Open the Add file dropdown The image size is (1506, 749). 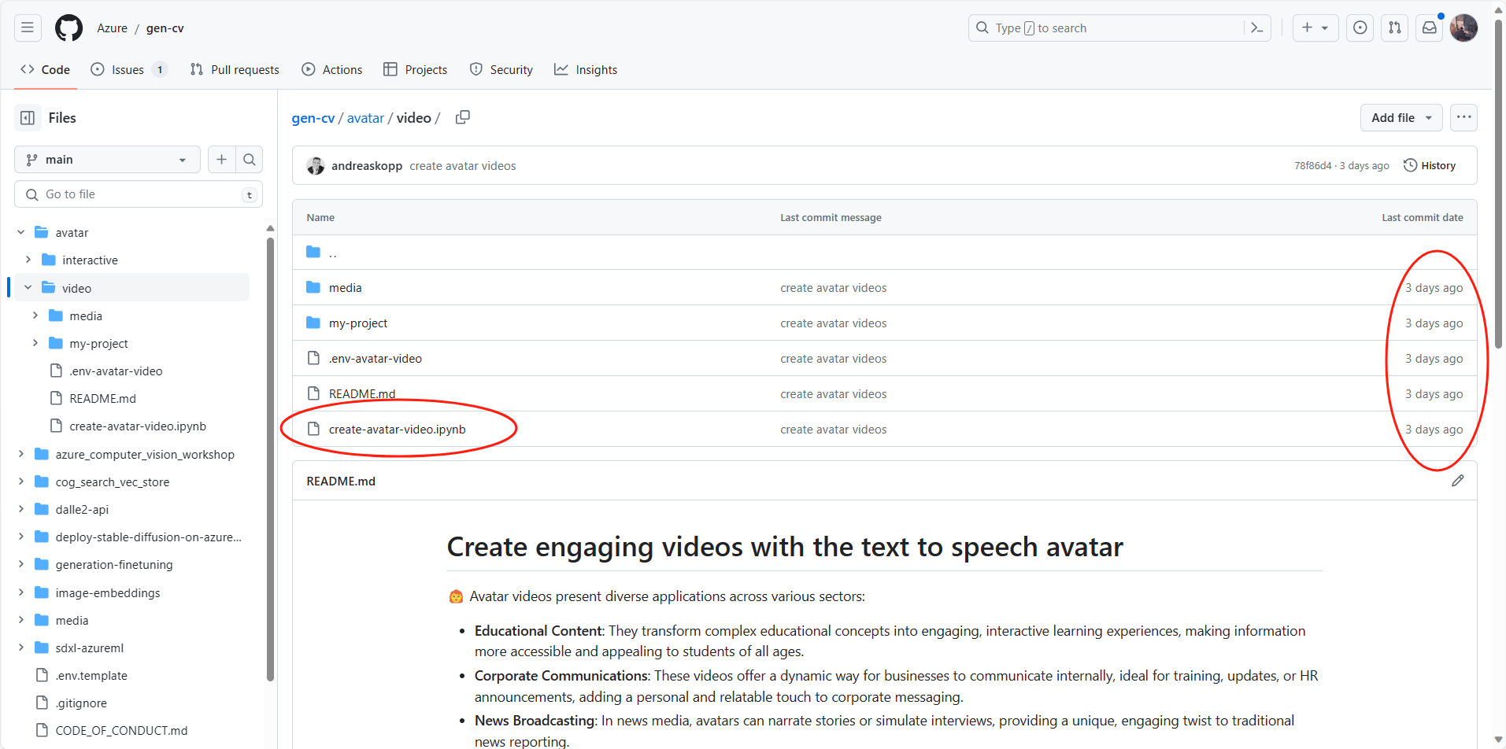(1401, 118)
